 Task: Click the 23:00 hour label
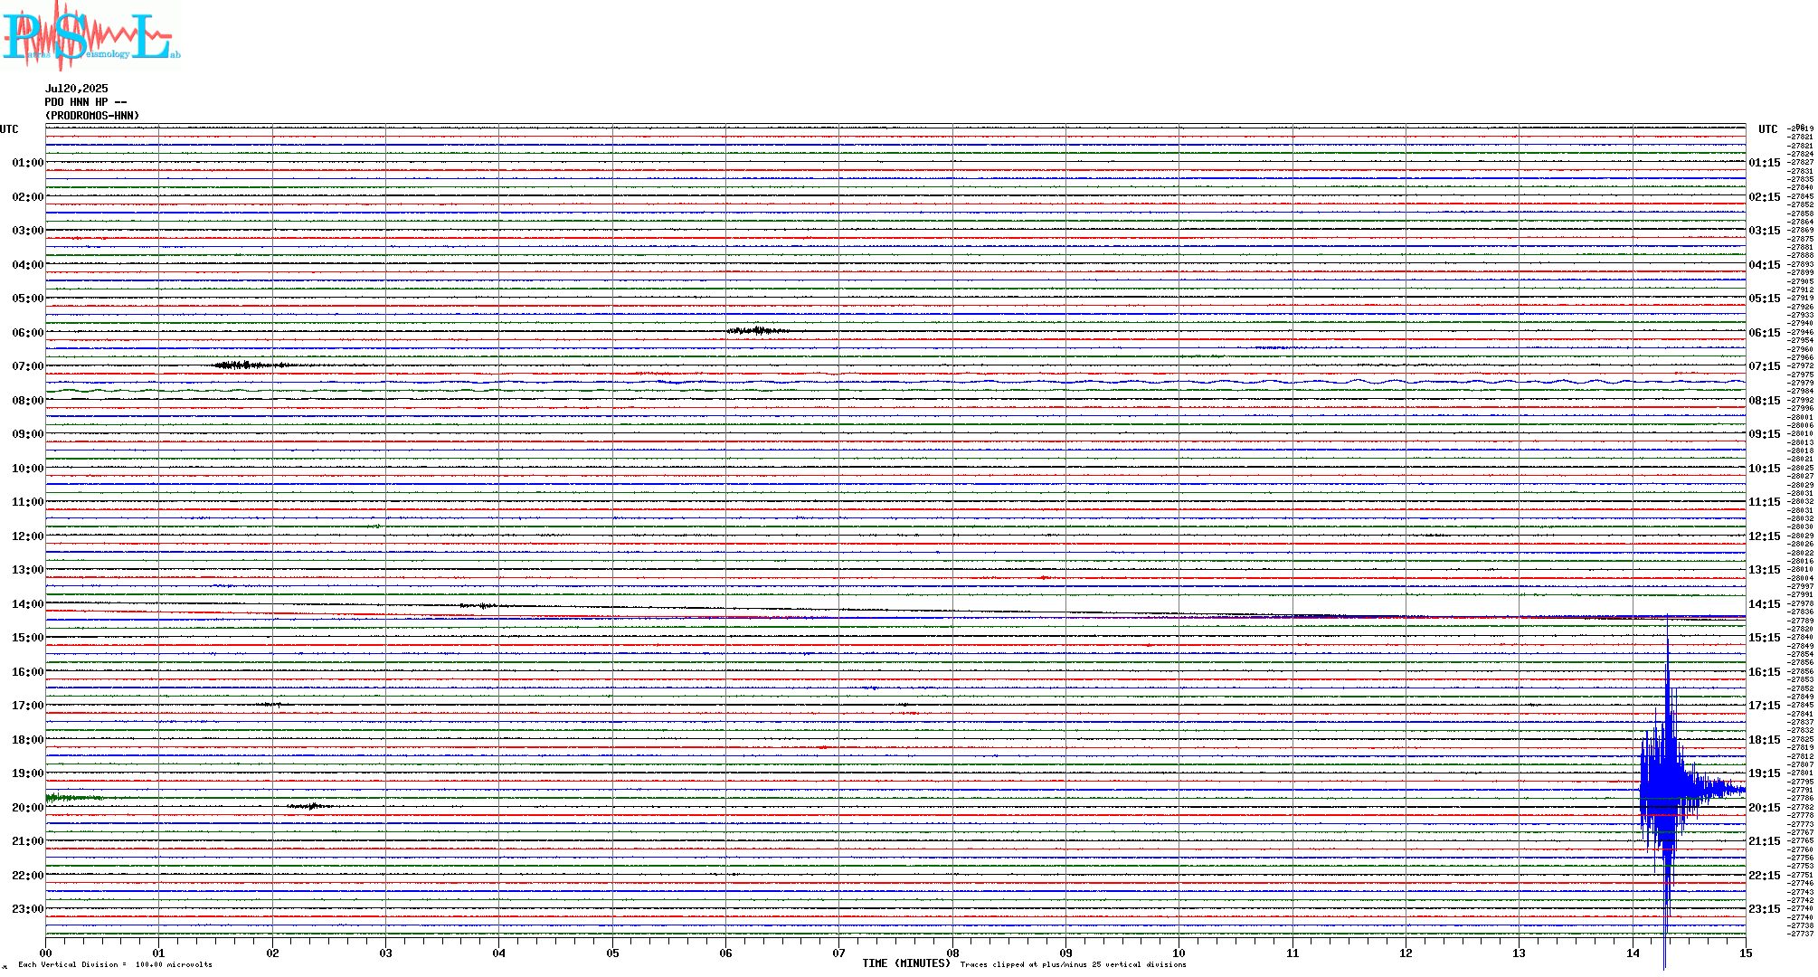coord(27,909)
